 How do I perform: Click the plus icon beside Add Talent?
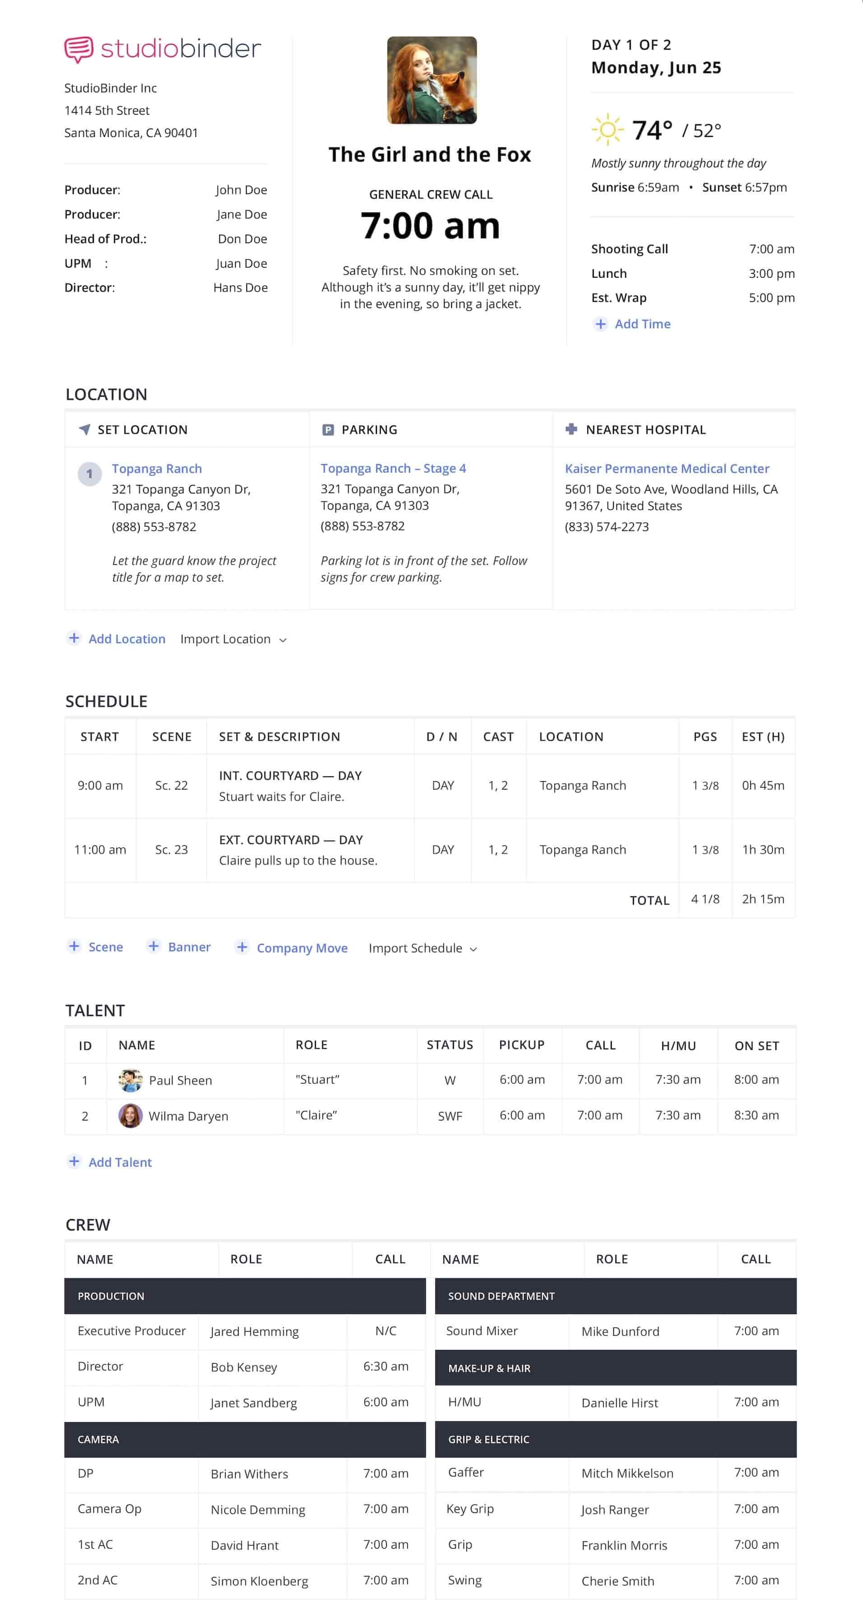(x=74, y=1162)
